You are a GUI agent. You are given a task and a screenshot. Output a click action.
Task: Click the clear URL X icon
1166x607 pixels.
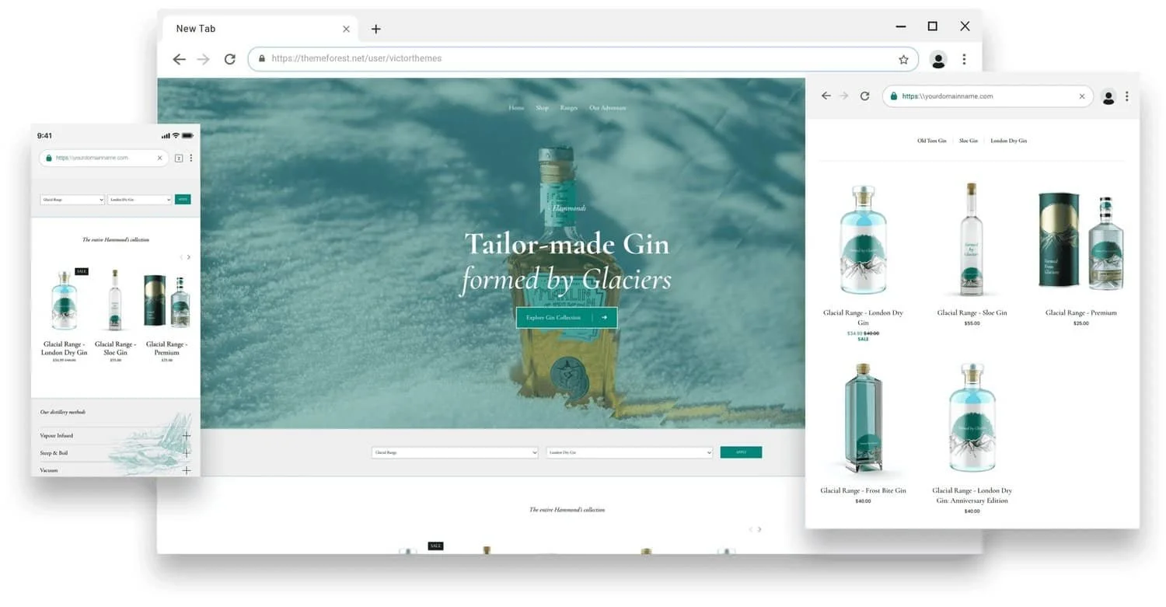1081,96
